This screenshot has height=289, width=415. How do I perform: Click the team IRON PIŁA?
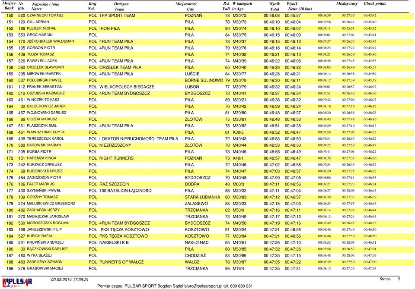(109, 28)
